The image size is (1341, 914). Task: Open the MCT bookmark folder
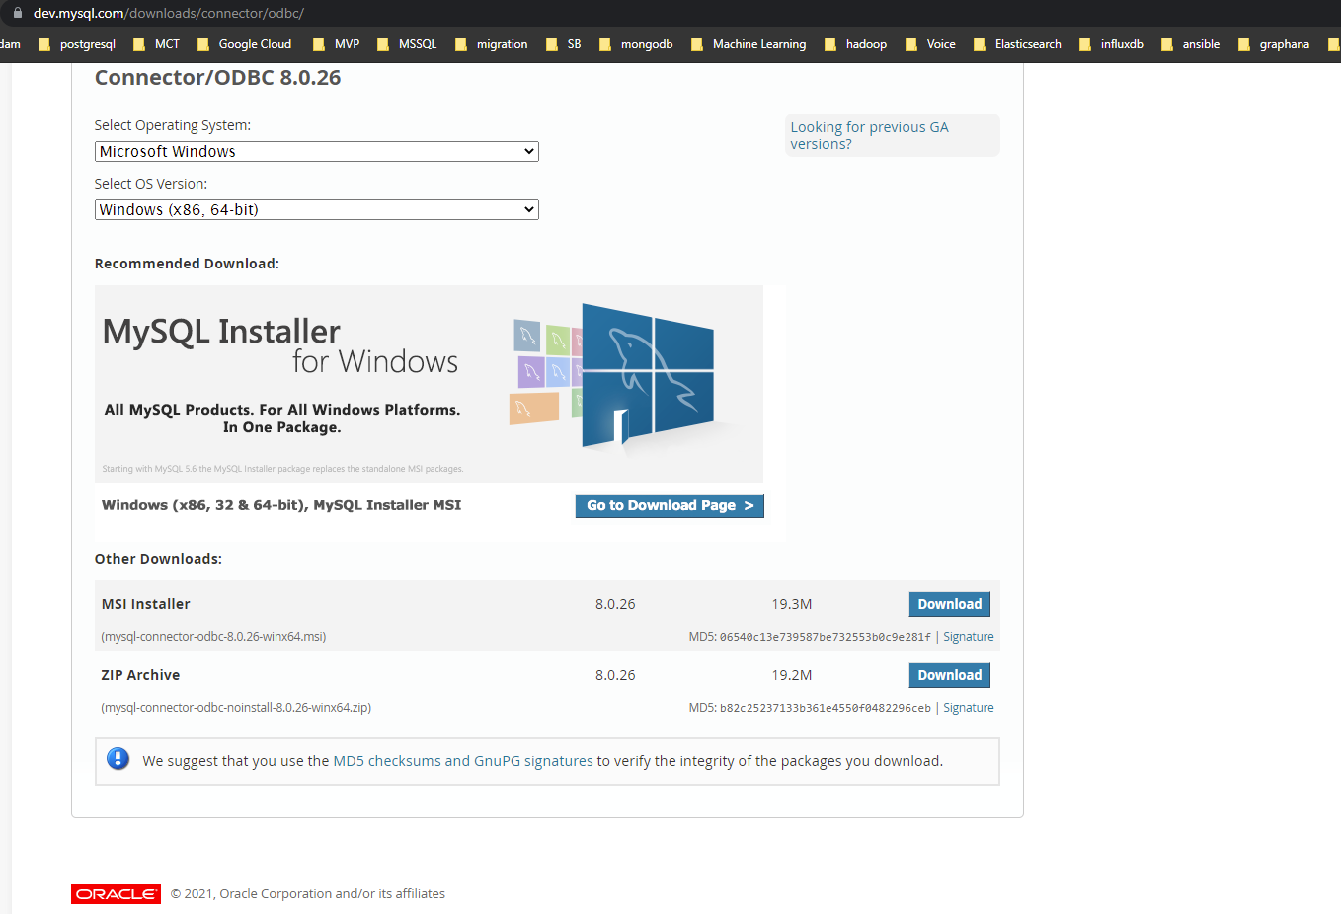coord(157,44)
